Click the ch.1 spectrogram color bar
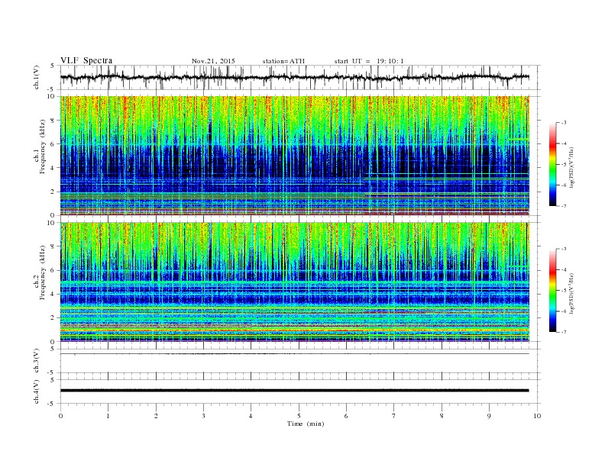 (552, 164)
